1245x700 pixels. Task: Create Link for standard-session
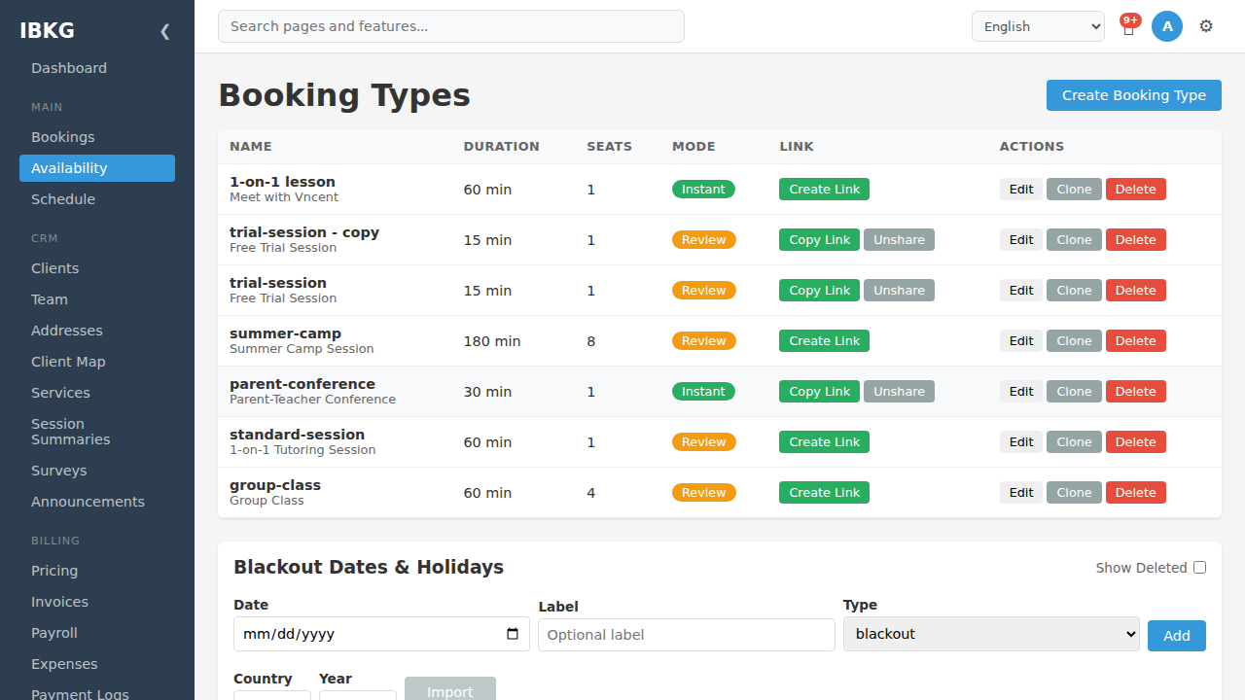point(824,442)
